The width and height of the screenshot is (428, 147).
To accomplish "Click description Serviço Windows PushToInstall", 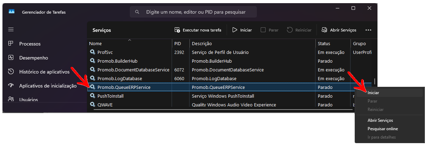I will pos(223,96).
